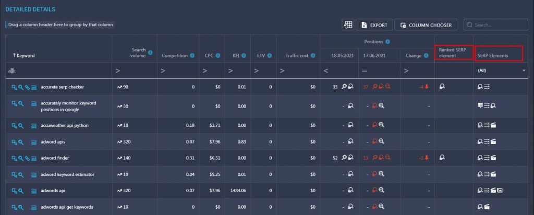Expand the SERP Elements (All) dropdown
The height and width of the screenshot is (215, 534).
coord(523,70)
